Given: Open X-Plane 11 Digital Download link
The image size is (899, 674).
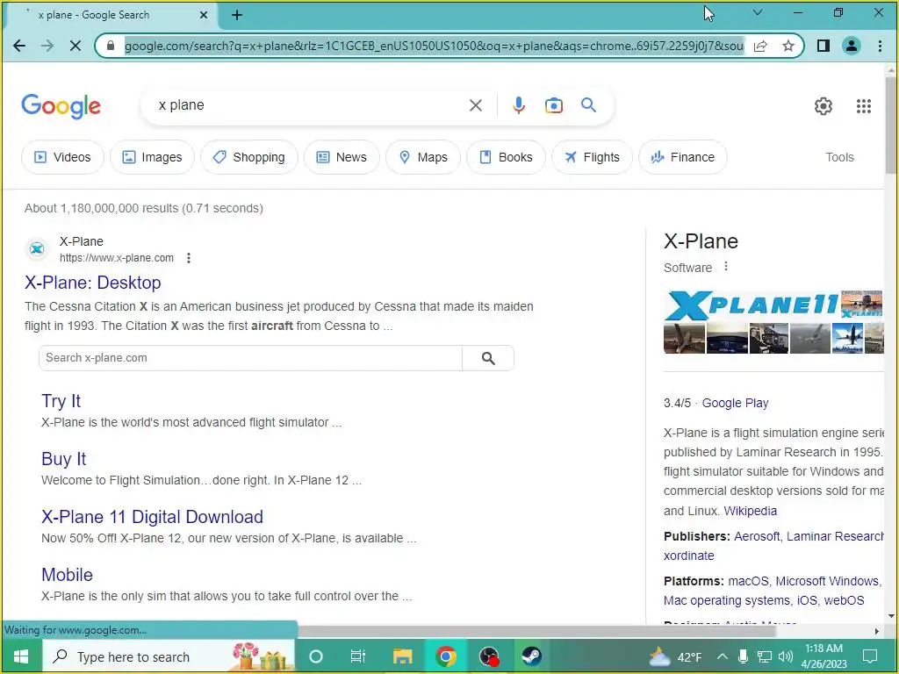Looking at the screenshot, I should [153, 517].
